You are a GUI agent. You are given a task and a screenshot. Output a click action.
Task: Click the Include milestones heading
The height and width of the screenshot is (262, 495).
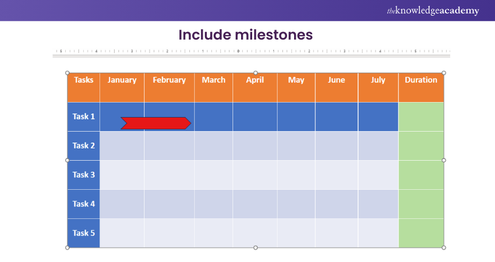tap(248, 34)
